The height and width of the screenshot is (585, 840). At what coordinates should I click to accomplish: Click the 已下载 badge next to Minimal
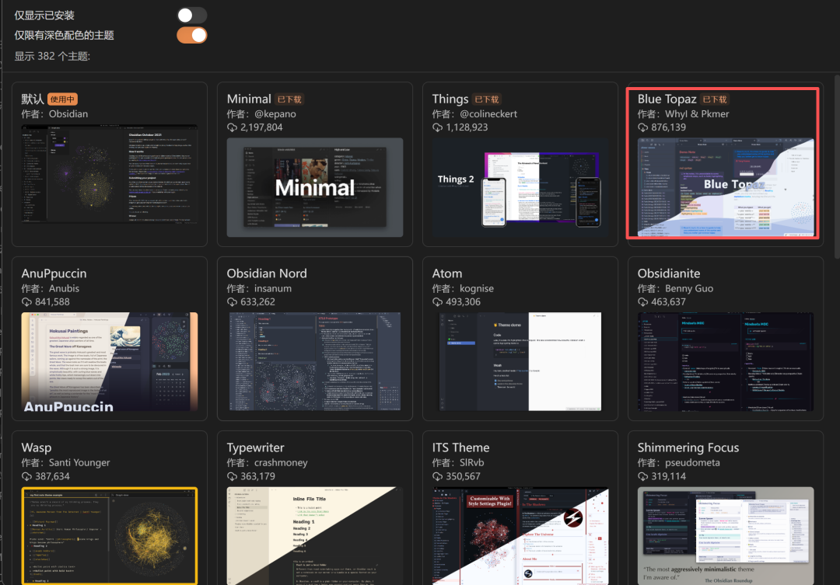289,99
